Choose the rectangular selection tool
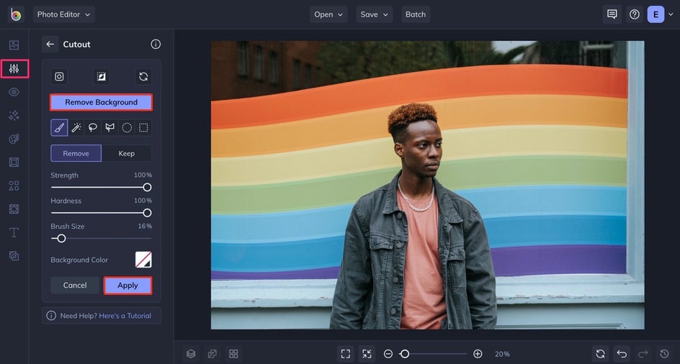This screenshot has width=680, height=364. (x=143, y=127)
